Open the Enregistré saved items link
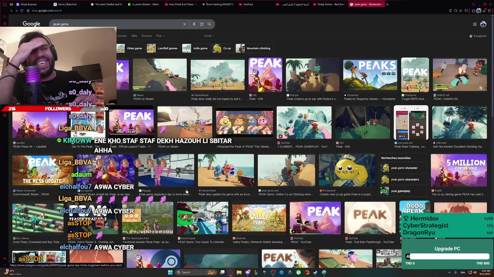494x277 pixels. point(478,36)
